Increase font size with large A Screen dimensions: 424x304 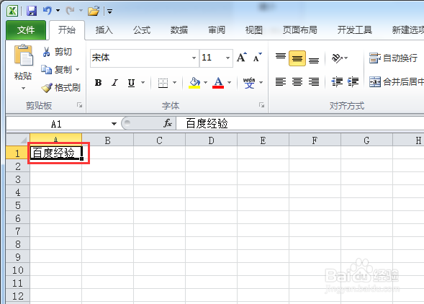(x=241, y=58)
